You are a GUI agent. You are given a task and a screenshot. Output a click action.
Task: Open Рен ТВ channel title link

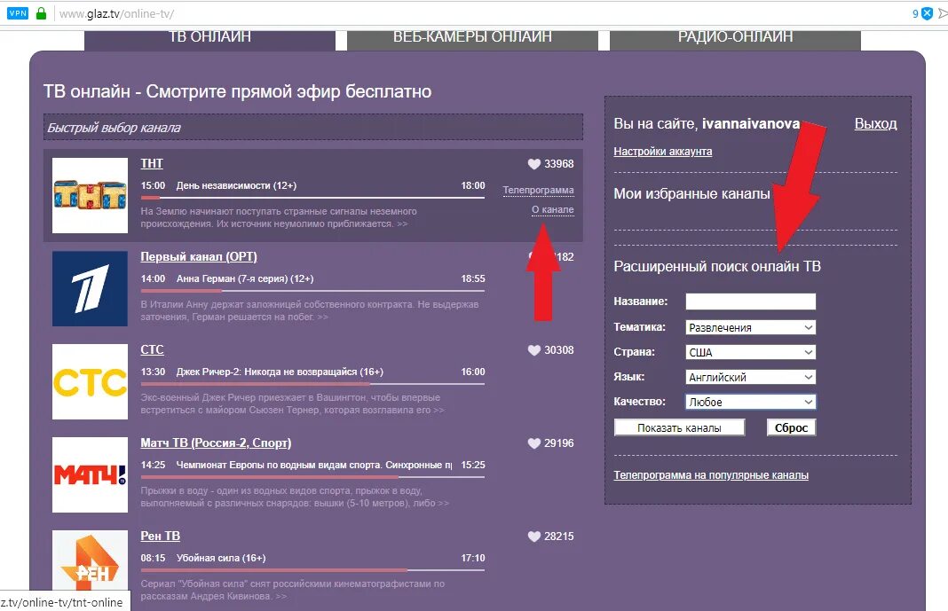coord(160,537)
